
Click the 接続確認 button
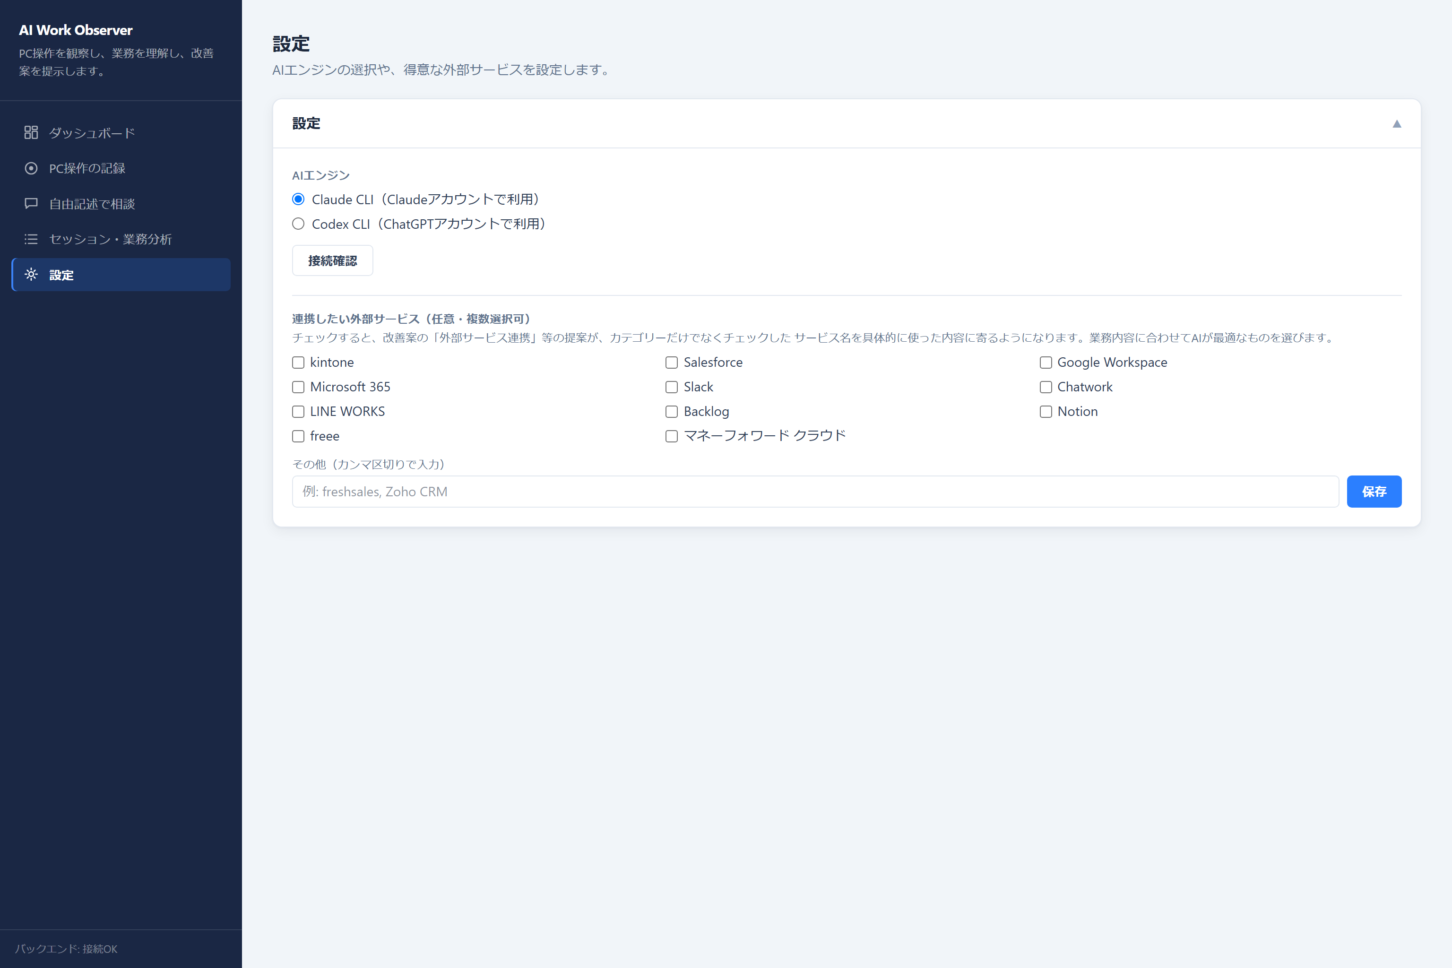coord(332,260)
